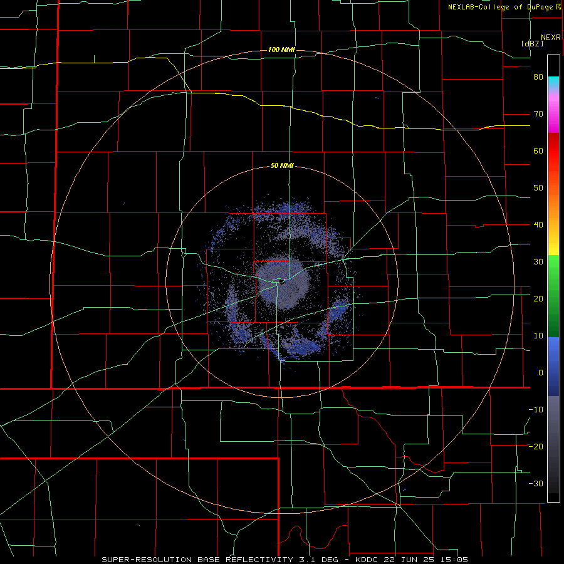Click the magenta segment of color bar
564x564 pixels.
point(553,115)
